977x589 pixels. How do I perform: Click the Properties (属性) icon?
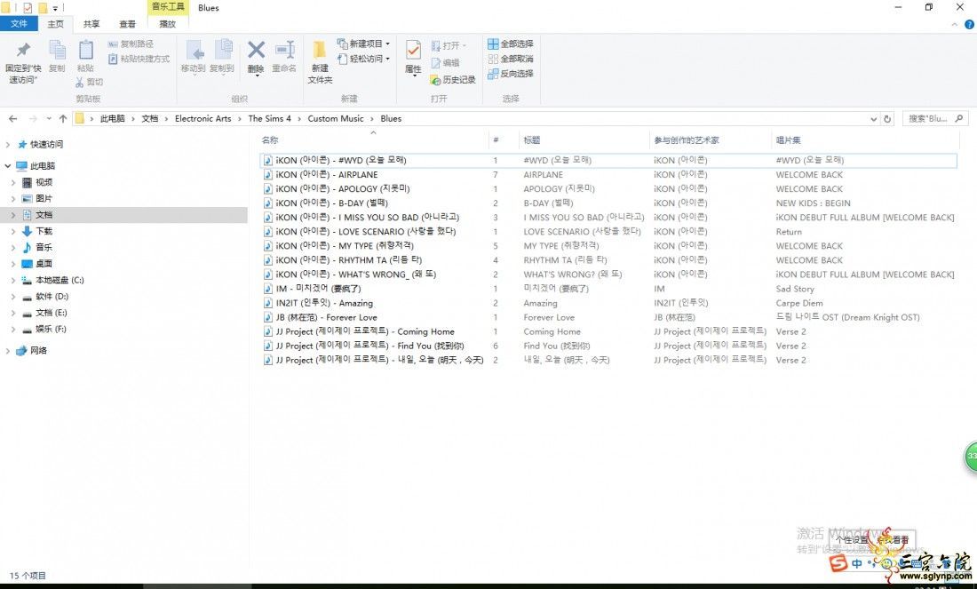point(413,50)
